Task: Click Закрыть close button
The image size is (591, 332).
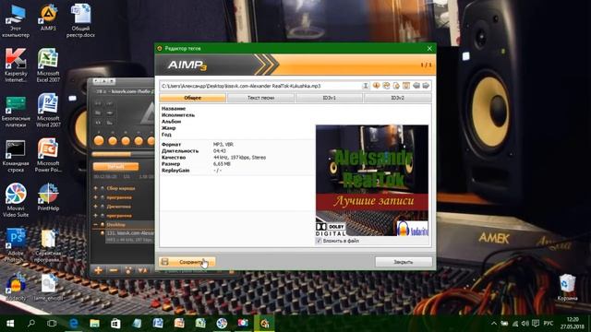Action: coord(404,262)
